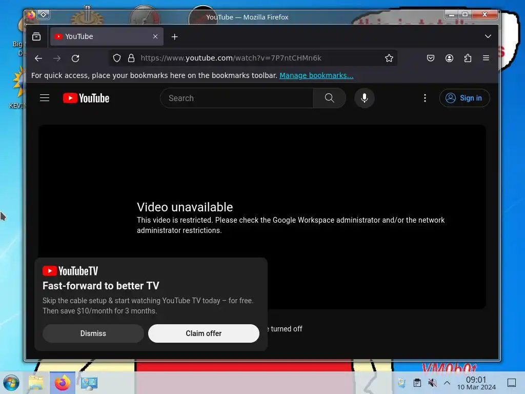Viewport: 525px width, 394px height.
Task: Open the updates notifier tray icon
Action: coord(401,383)
